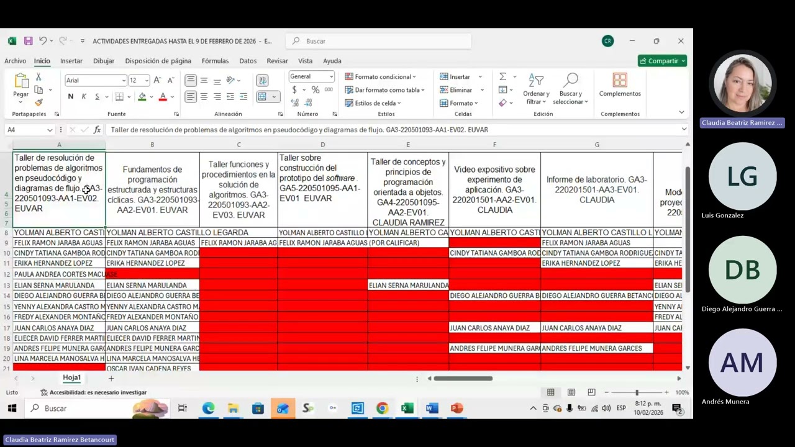Open the General number format dropdown
This screenshot has width=795, height=447.
click(331, 76)
